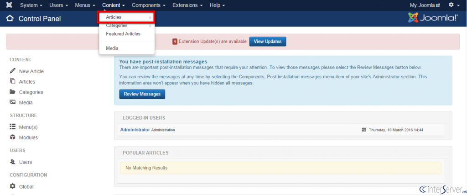Open Media link in the sidebar

(x=26, y=102)
